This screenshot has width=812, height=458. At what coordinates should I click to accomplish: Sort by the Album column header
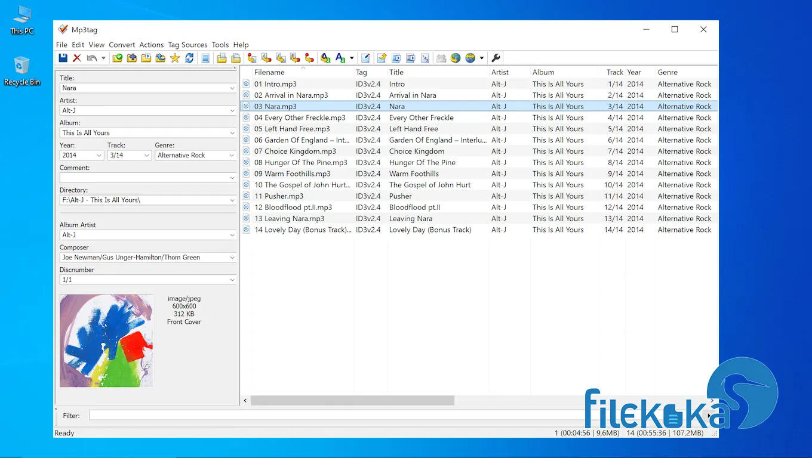564,72
